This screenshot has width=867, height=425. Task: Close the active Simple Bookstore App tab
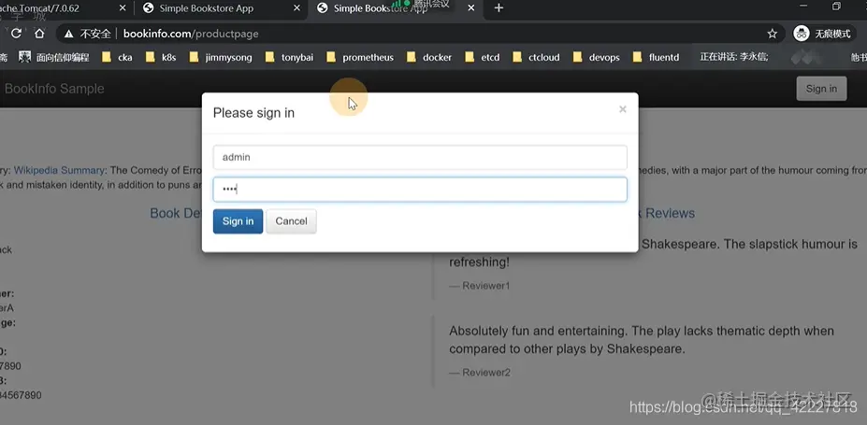(471, 8)
